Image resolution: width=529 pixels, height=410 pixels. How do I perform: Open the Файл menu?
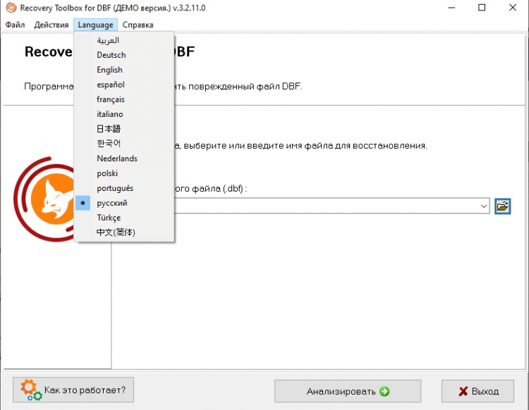point(16,25)
